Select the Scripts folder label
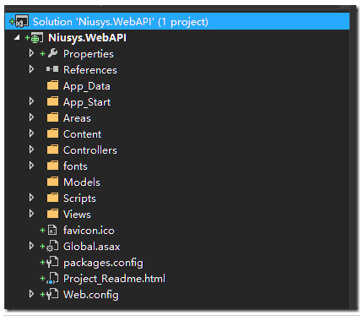The image size is (363, 321). [x=79, y=199]
